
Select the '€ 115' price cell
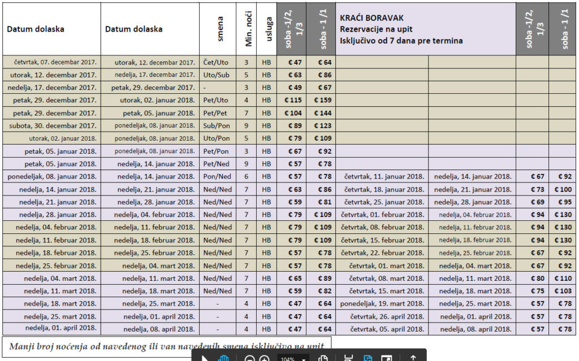click(x=292, y=100)
